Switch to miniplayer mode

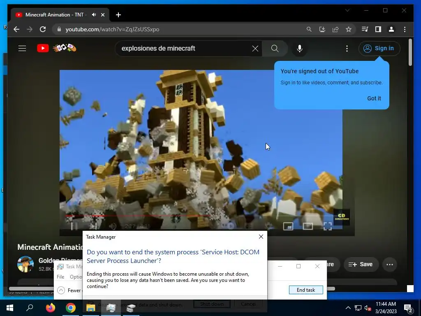[288, 226]
